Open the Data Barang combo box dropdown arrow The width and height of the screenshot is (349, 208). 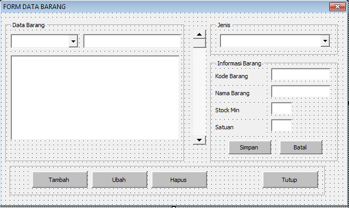(73, 41)
